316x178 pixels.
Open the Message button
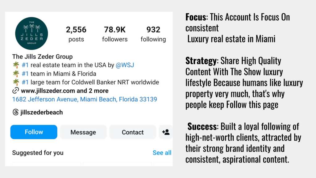click(83, 132)
